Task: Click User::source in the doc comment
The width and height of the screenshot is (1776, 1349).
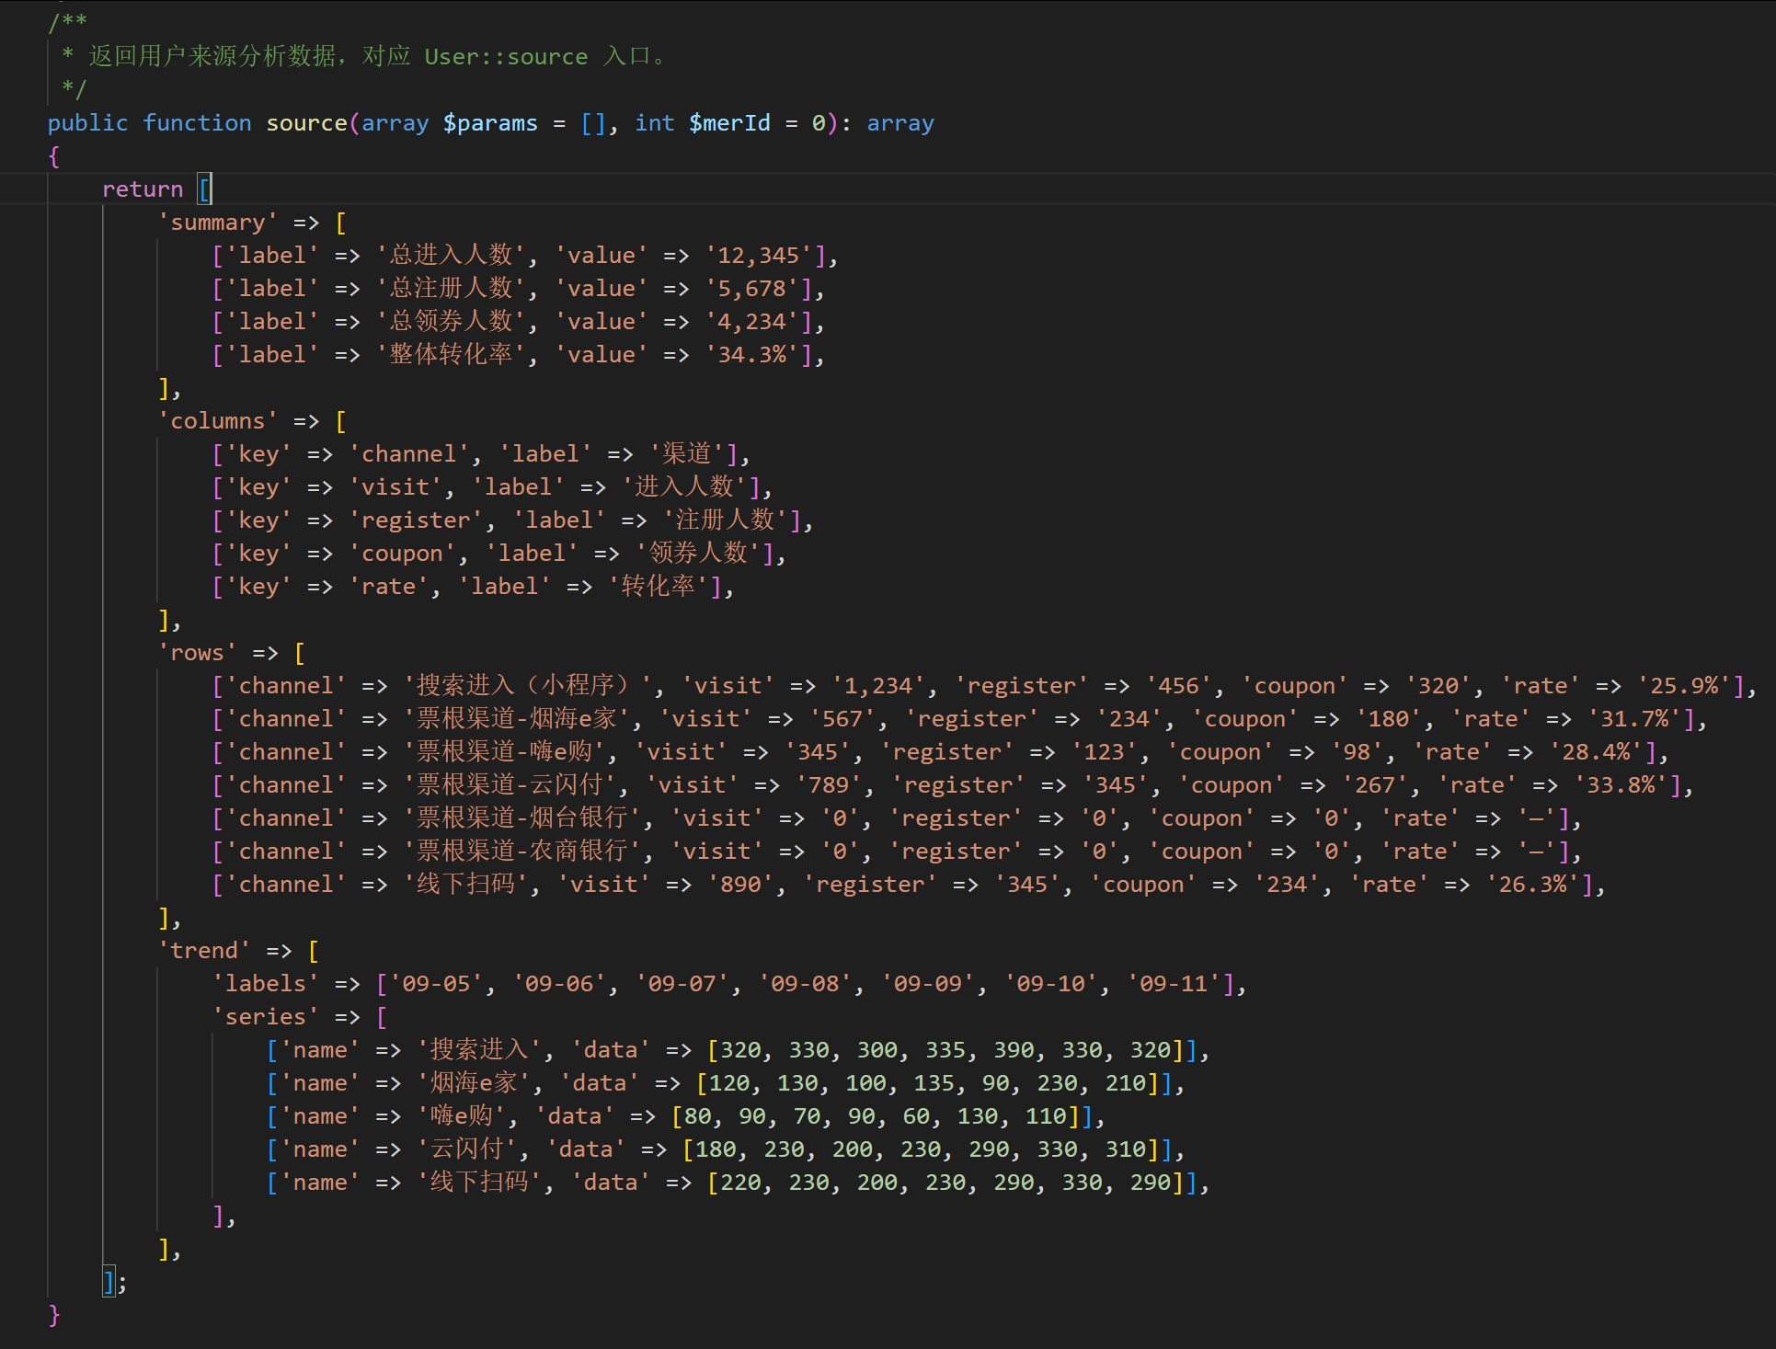Action: click(506, 57)
